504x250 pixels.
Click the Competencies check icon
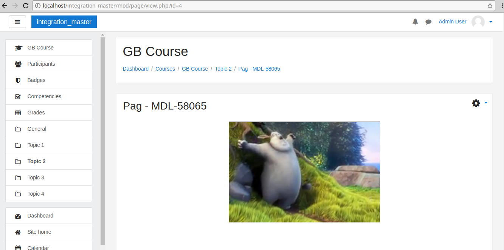[x=18, y=96]
